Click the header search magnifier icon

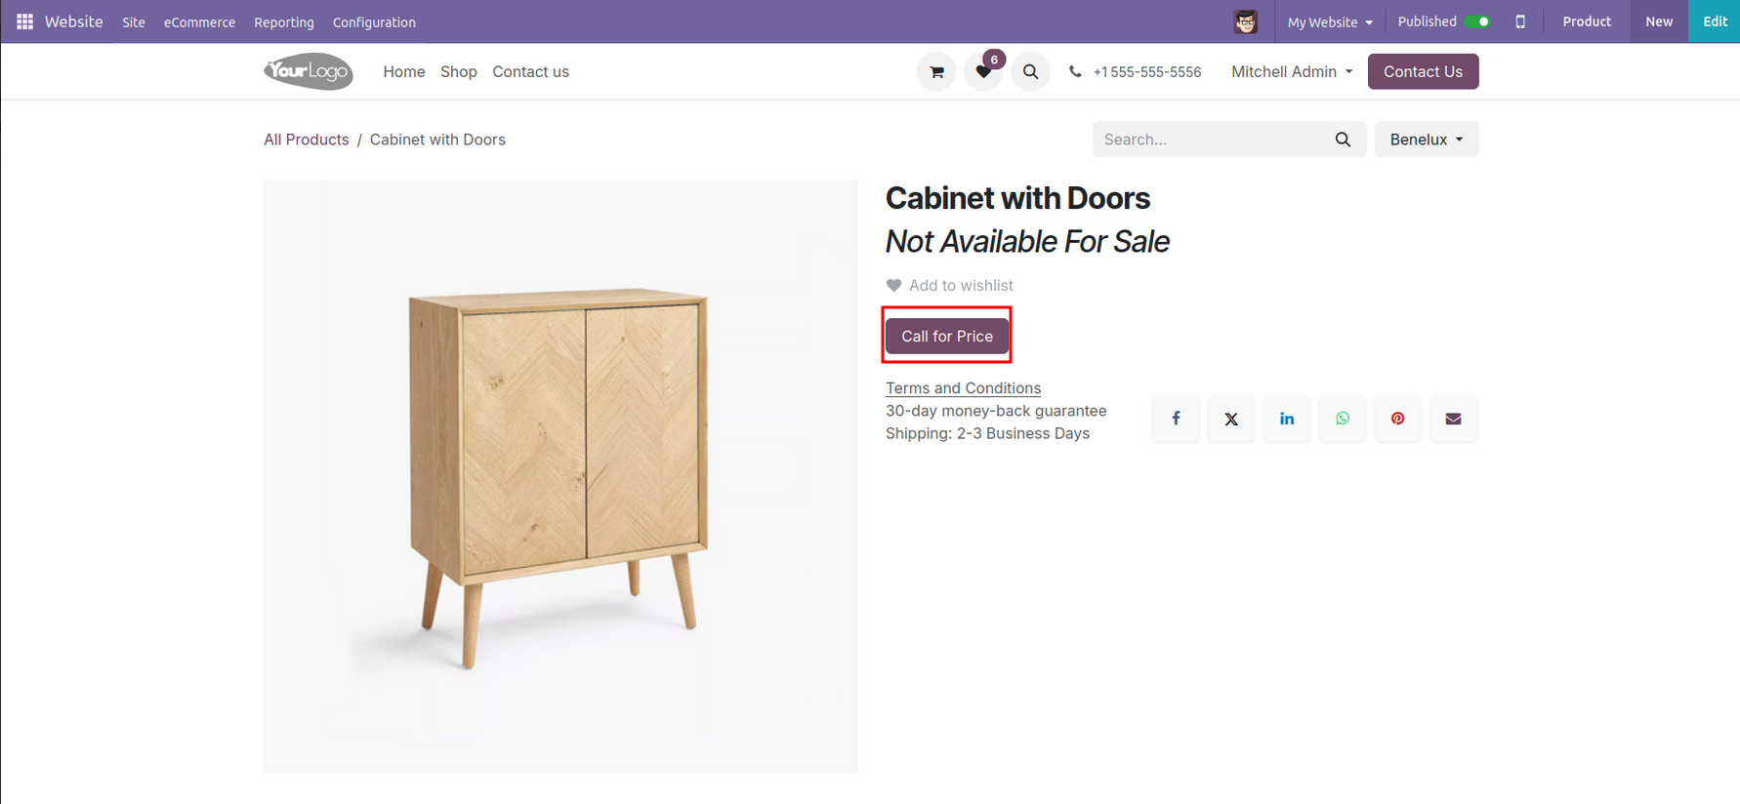coord(1030,71)
